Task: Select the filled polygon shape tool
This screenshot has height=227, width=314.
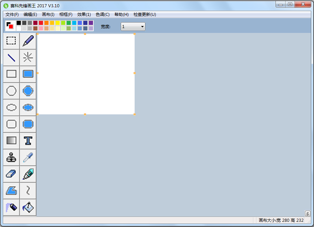Action: point(11,191)
